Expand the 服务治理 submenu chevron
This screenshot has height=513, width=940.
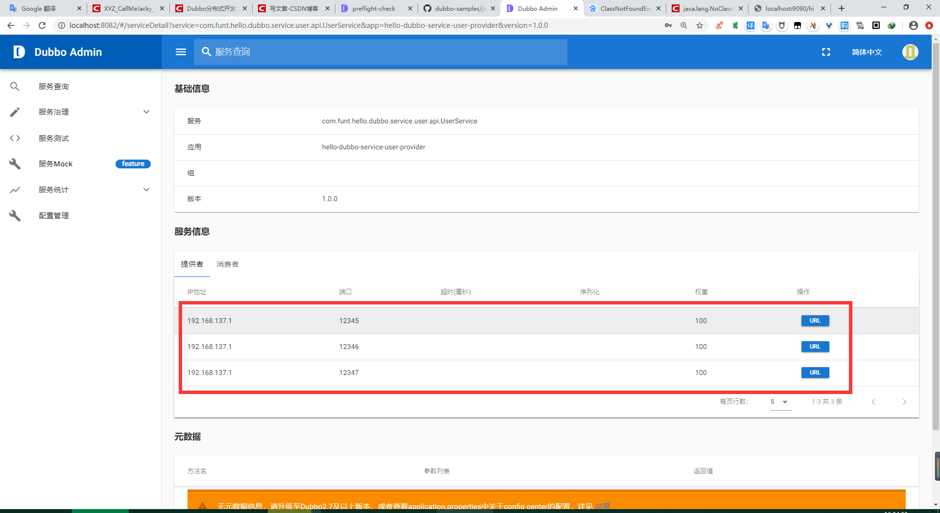pos(146,112)
